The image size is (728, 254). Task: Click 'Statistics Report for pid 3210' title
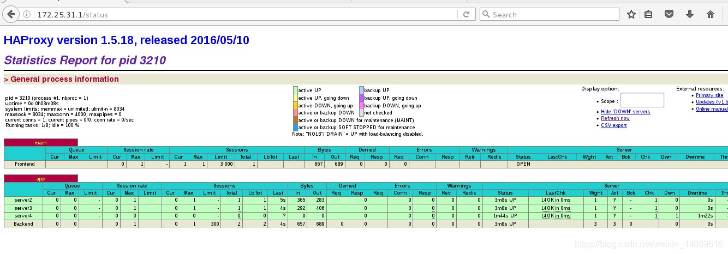(x=85, y=60)
